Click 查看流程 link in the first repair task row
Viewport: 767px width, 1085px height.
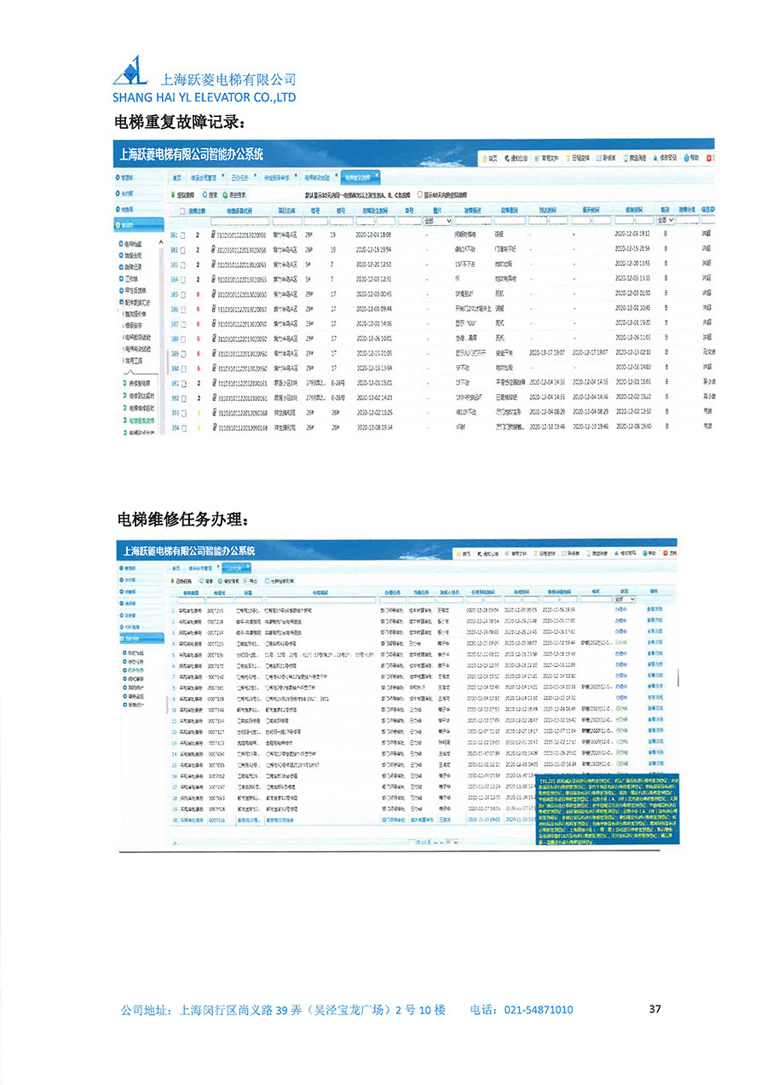click(655, 611)
